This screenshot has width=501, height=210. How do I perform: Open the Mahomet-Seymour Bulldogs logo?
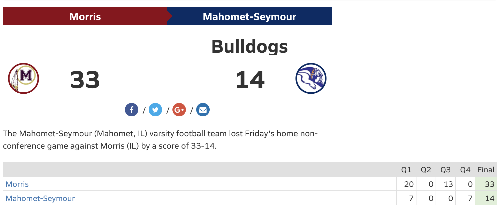(311, 78)
